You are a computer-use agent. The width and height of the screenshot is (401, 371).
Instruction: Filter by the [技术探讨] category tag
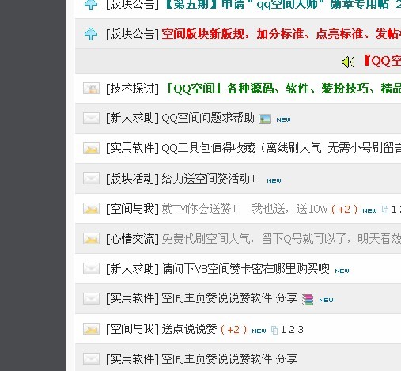pos(132,89)
